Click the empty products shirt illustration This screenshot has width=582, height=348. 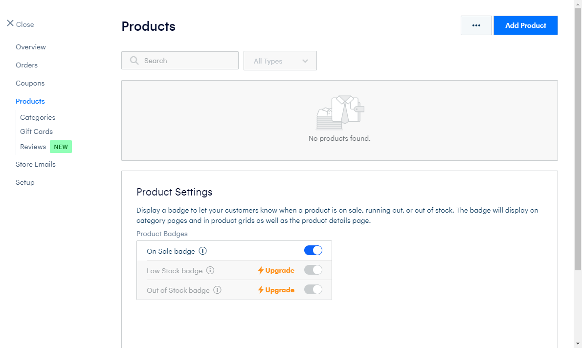[340, 113]
